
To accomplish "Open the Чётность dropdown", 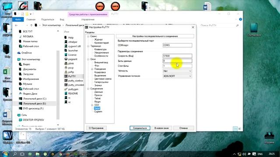I will [177, 71].
